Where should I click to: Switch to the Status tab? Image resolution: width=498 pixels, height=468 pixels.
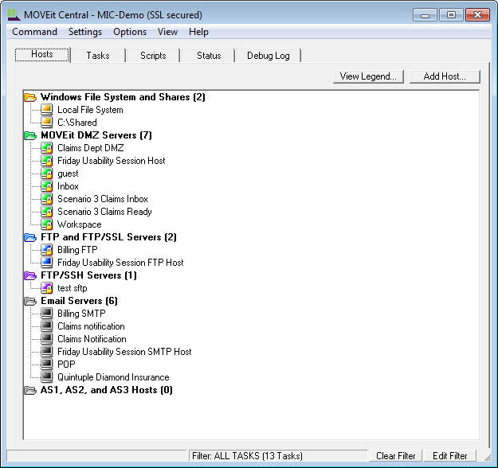[x=209, y=56]
